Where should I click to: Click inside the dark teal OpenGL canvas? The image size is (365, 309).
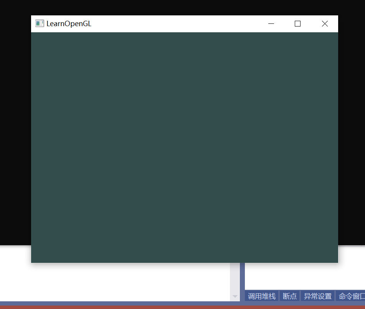pos(184,146)
